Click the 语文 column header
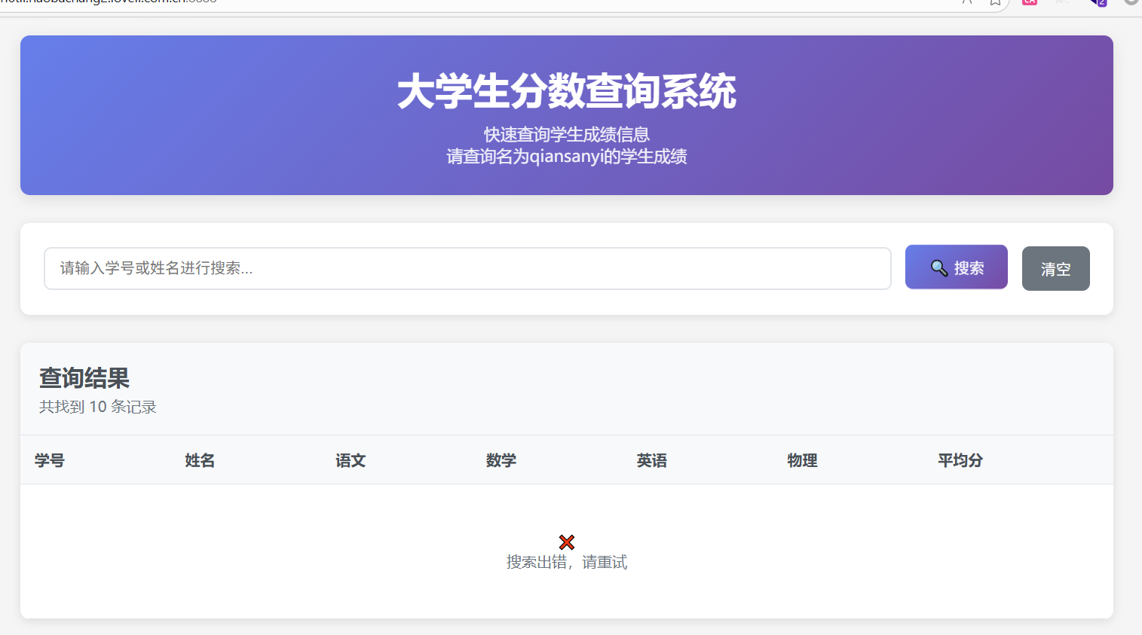 pyautogui.click(x=351, y=460)
